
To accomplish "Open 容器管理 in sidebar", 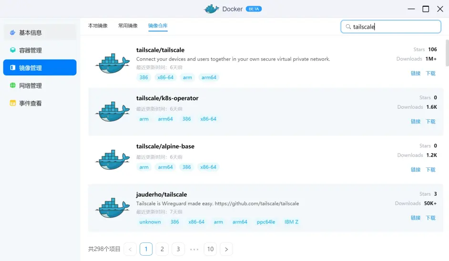I will (40, 51).
